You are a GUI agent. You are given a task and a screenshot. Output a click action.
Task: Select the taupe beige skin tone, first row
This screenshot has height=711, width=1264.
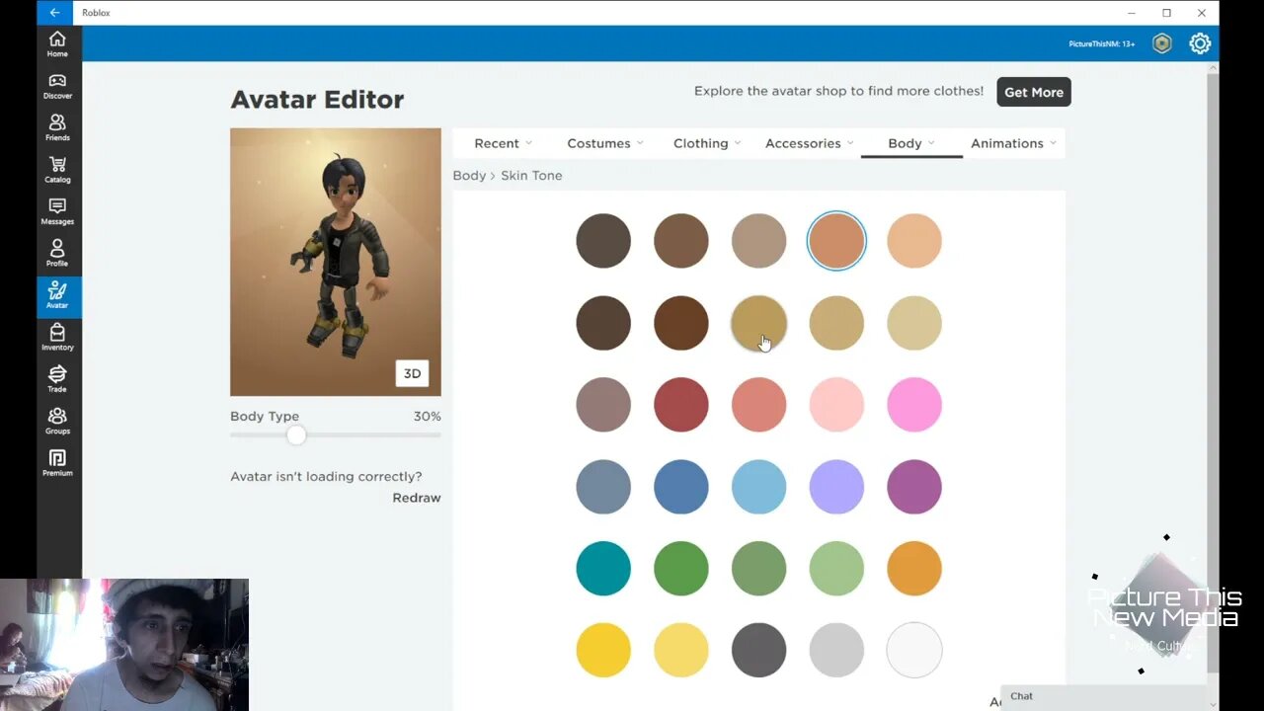point(758,241)
